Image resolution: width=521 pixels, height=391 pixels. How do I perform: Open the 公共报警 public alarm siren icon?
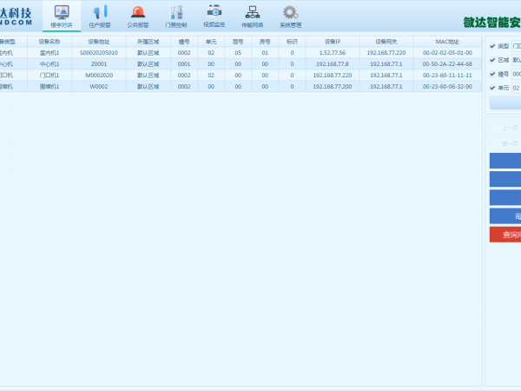pyautogui.click(x=138, y=15)
